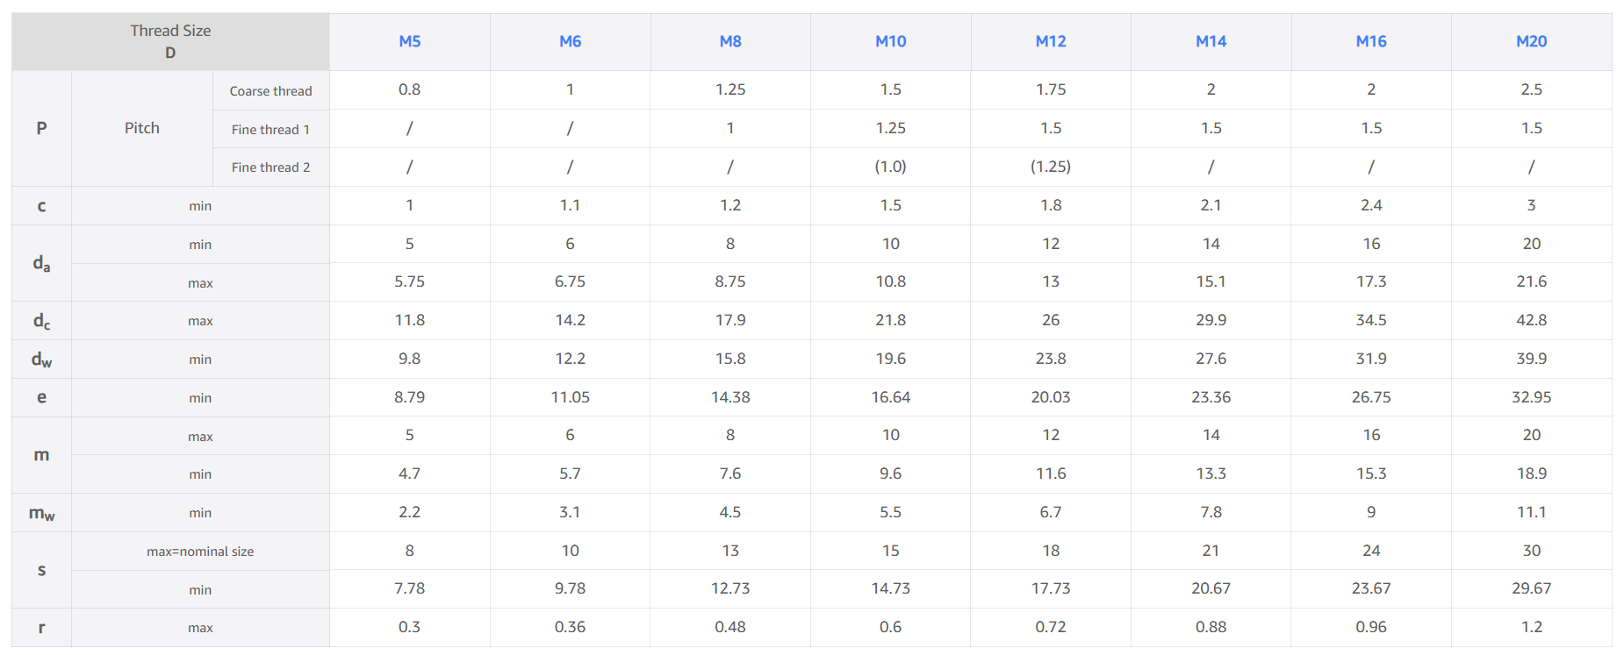
Task: Click the M12 thread size link
Action: 1050,41
